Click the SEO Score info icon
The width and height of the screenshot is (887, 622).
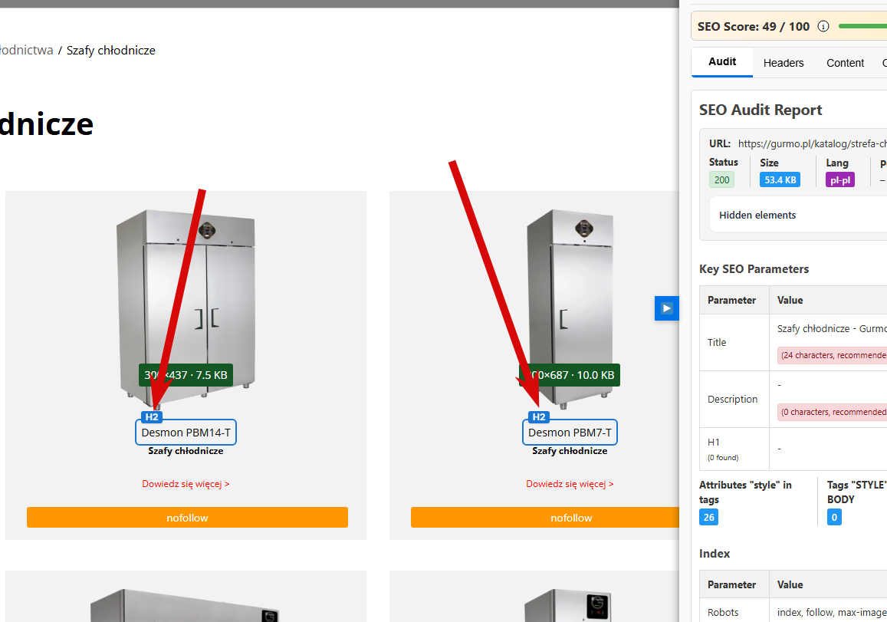coord(823,27)
